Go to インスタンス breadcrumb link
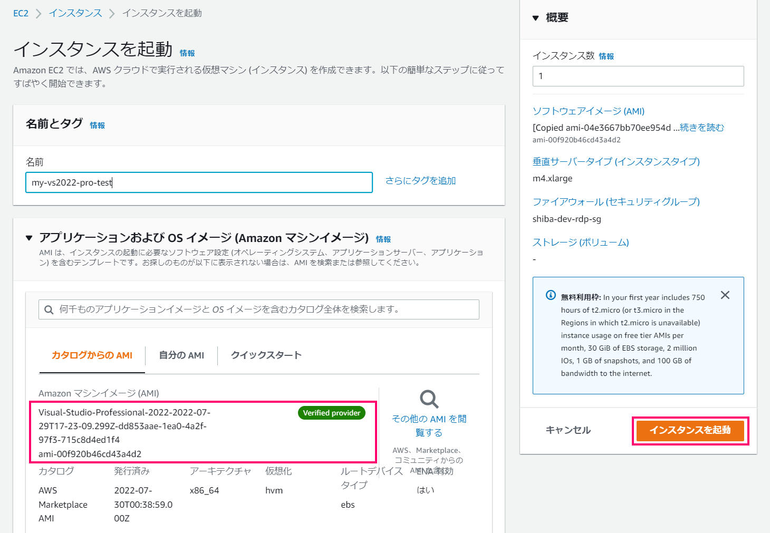The image size is (770, 533). [x=75, y=13]
